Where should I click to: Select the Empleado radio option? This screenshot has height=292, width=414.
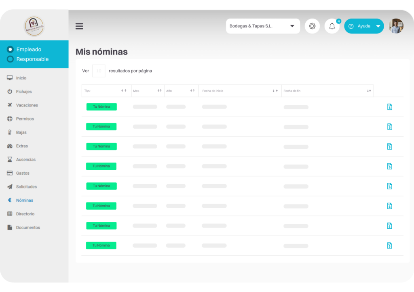(x=10, y=49)
